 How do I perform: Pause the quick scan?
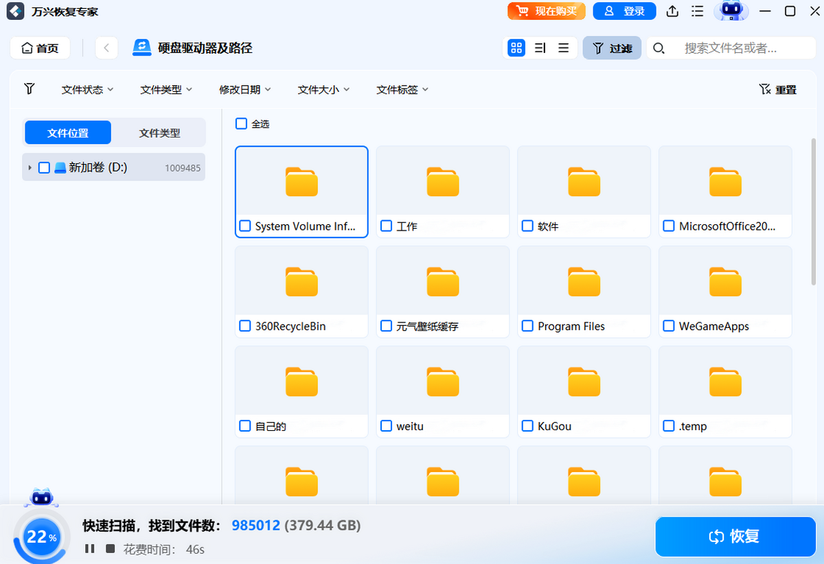(x=89, y=549)
